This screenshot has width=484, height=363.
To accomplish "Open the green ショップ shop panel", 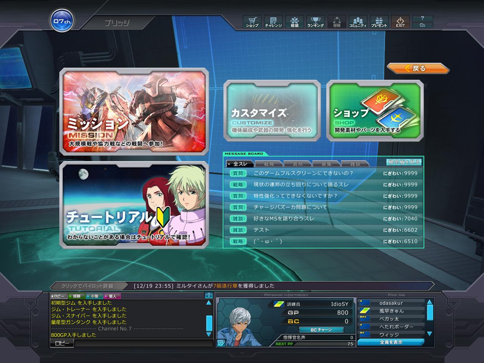I will (375, 111).
